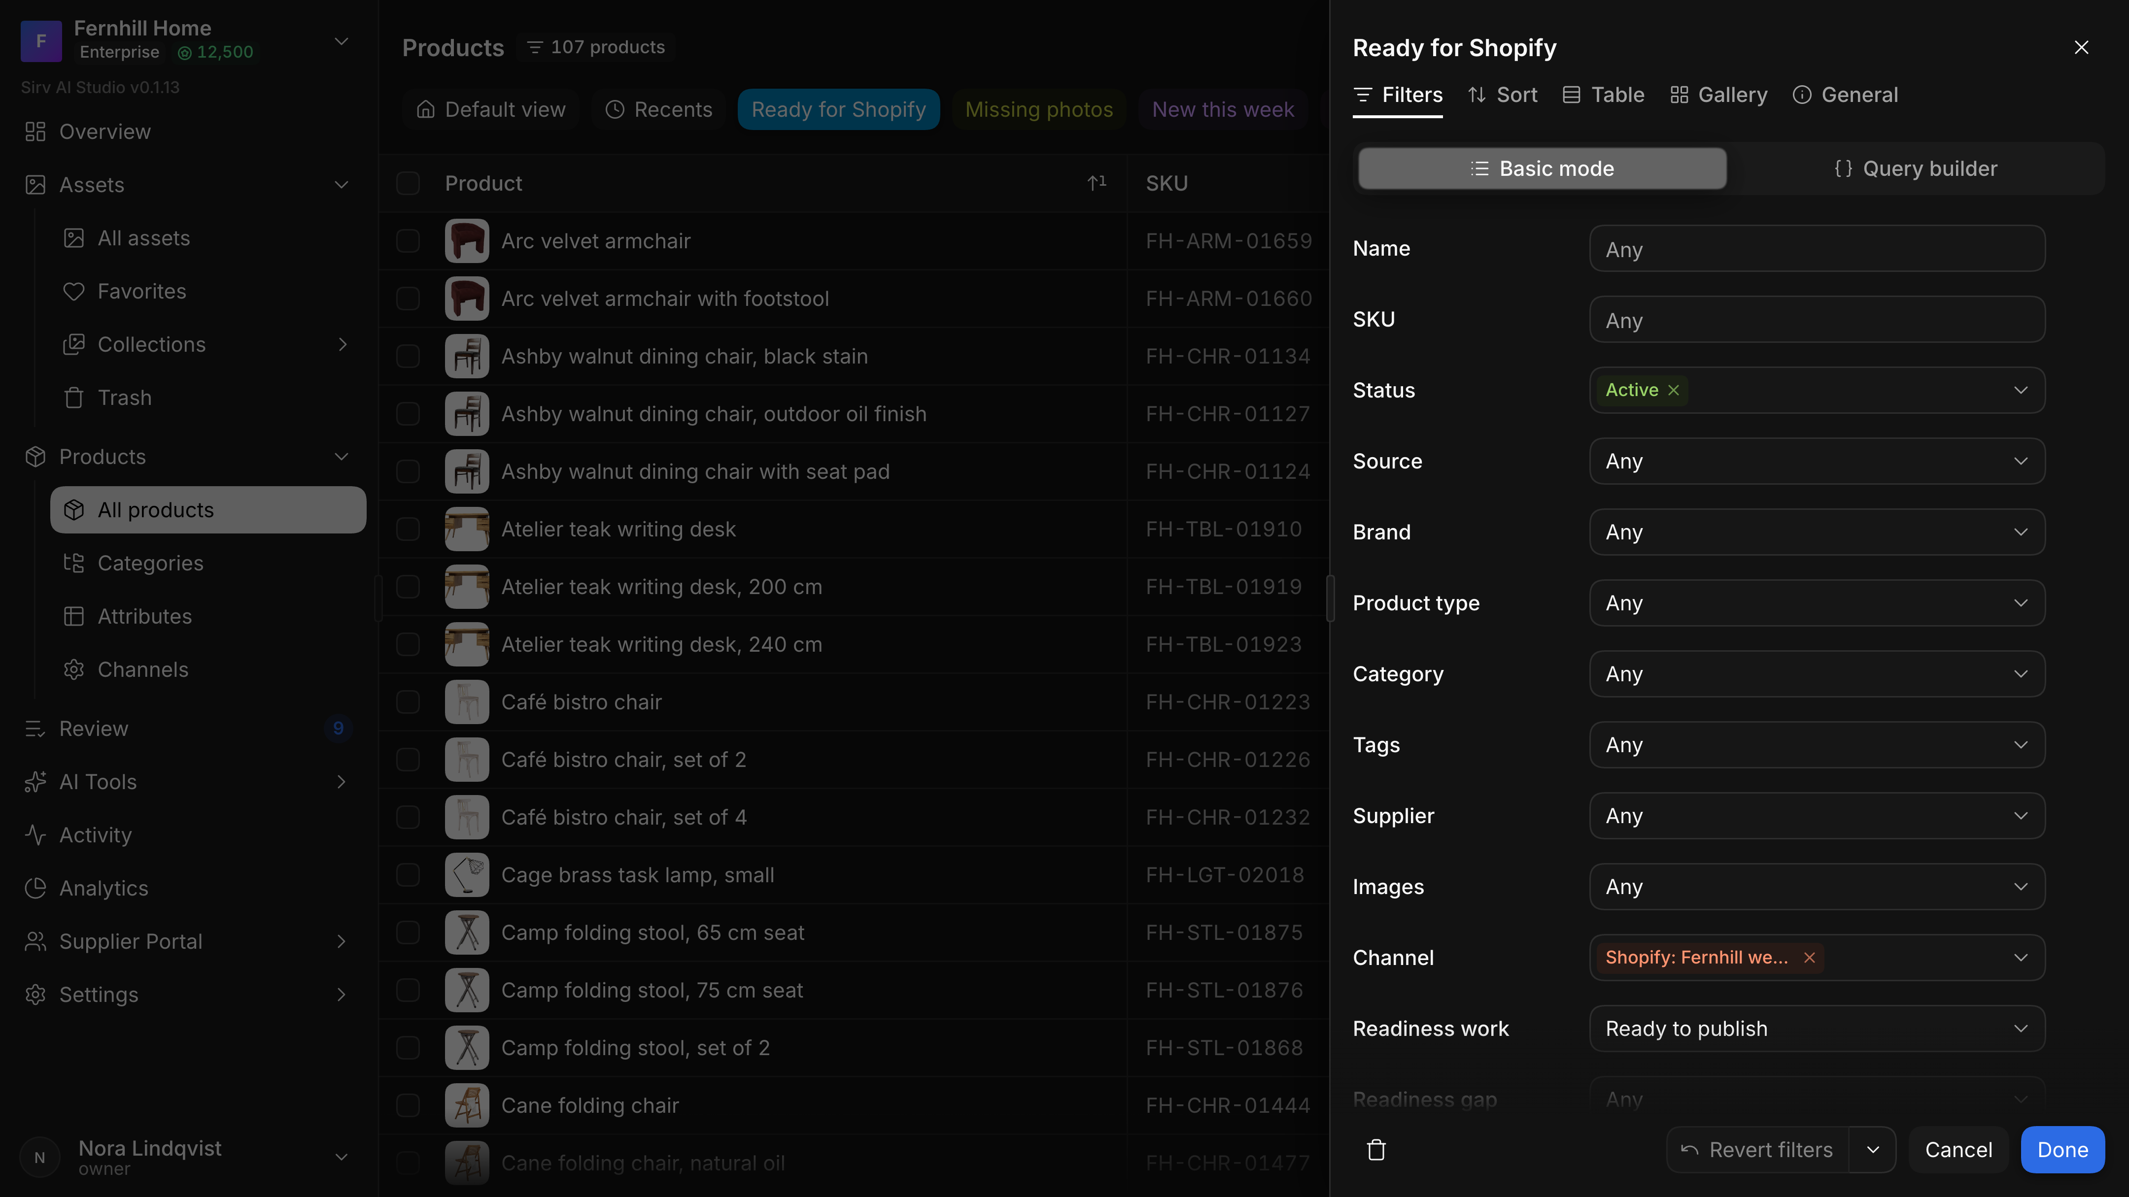Click the Cancel button

pyautogui.click(x=1958, y=1149)
